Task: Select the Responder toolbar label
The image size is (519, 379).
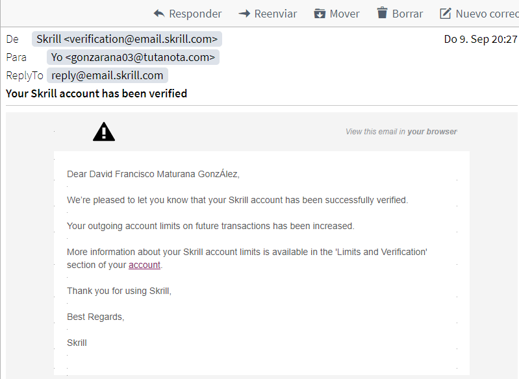Action: pos(196,14)
